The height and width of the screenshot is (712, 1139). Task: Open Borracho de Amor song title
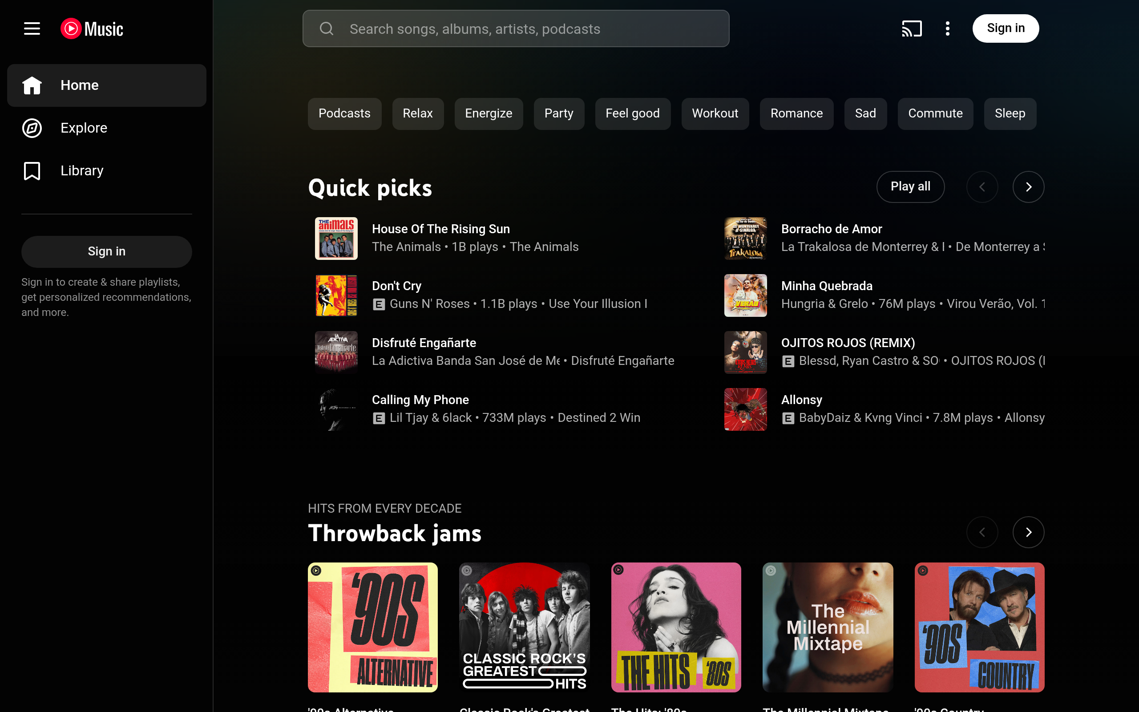coord(831,229)
